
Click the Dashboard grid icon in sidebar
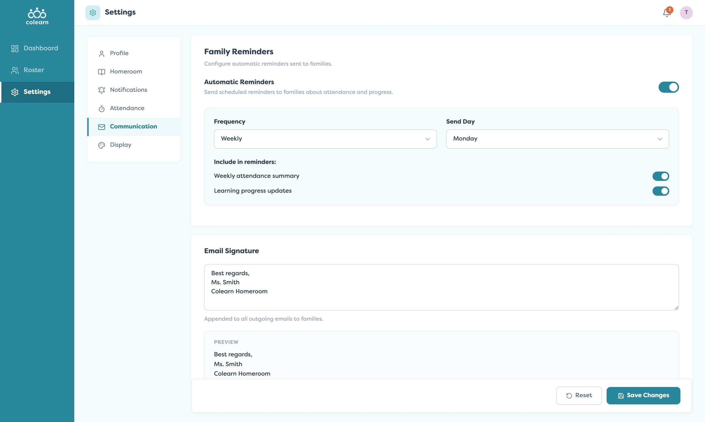coord(15,48)
